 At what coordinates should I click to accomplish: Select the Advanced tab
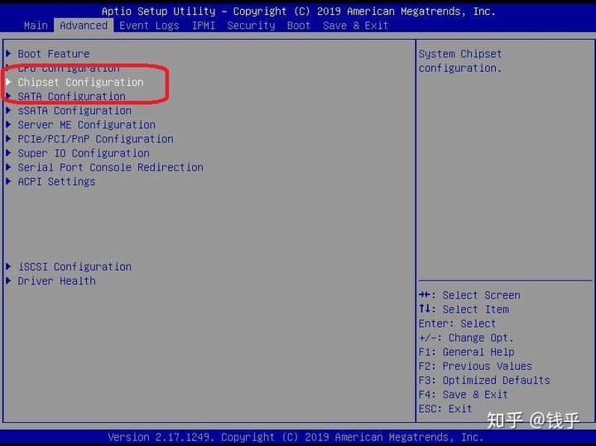[84, 26]
